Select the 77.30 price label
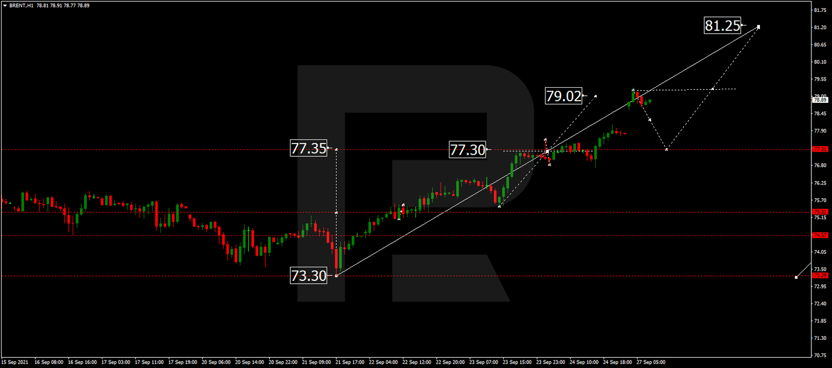832x368 pixels. coord(467,149)
